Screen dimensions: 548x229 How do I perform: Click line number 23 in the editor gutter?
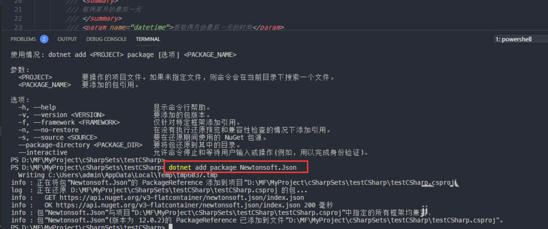tap(18, 27)
